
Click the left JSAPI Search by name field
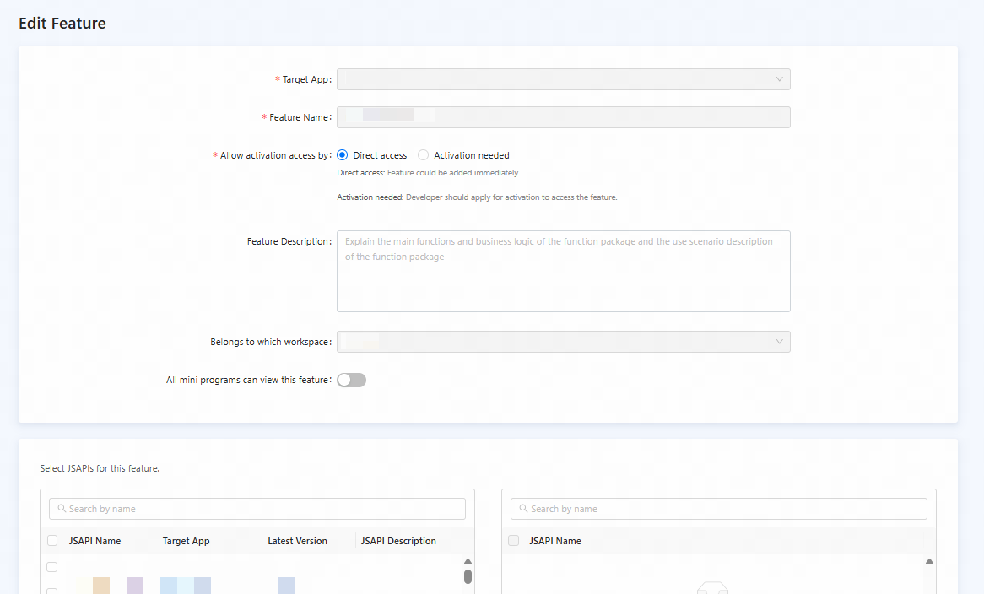tap(257, 509)
